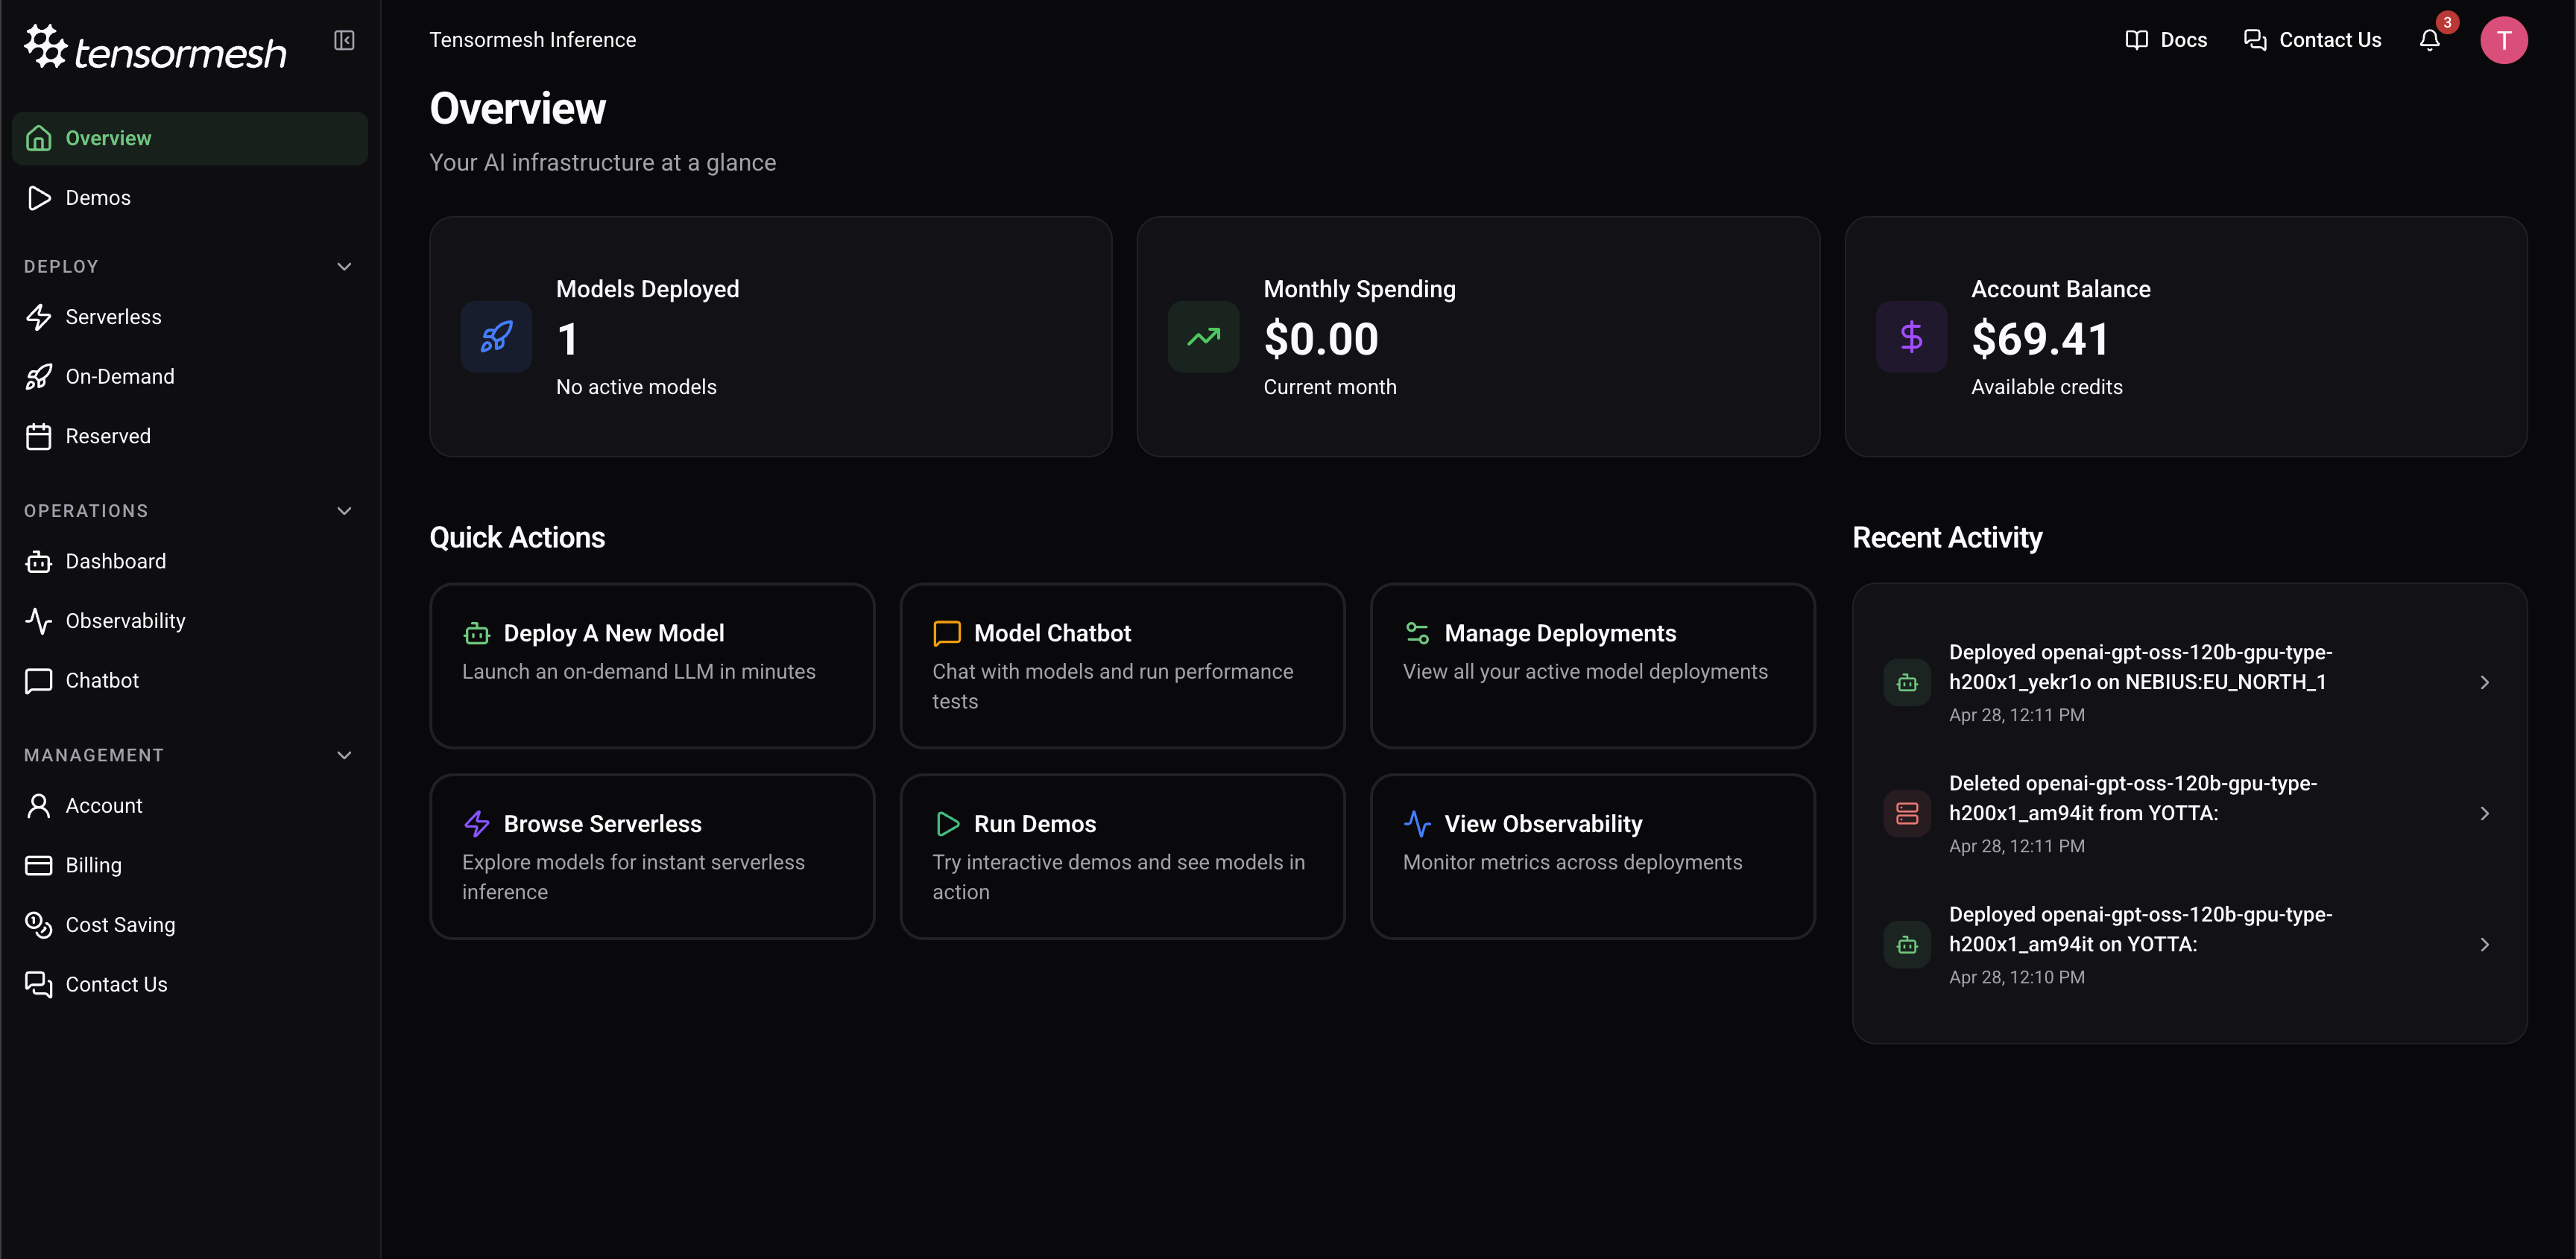This screenshot has height=1259, width=2576.
Task: Open the Deploy A New Model card
Action: click(x=652, y=665)
